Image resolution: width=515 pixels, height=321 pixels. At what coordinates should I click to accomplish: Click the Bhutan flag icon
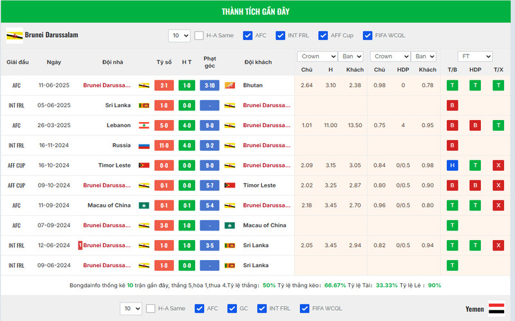click(x=230, y=85)
